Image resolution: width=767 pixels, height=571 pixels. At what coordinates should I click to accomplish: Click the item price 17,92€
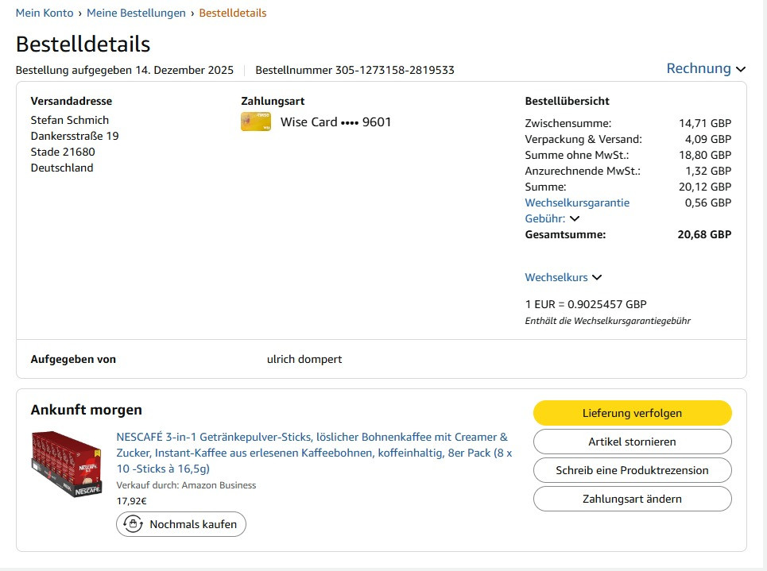click(x=132, y=501)
